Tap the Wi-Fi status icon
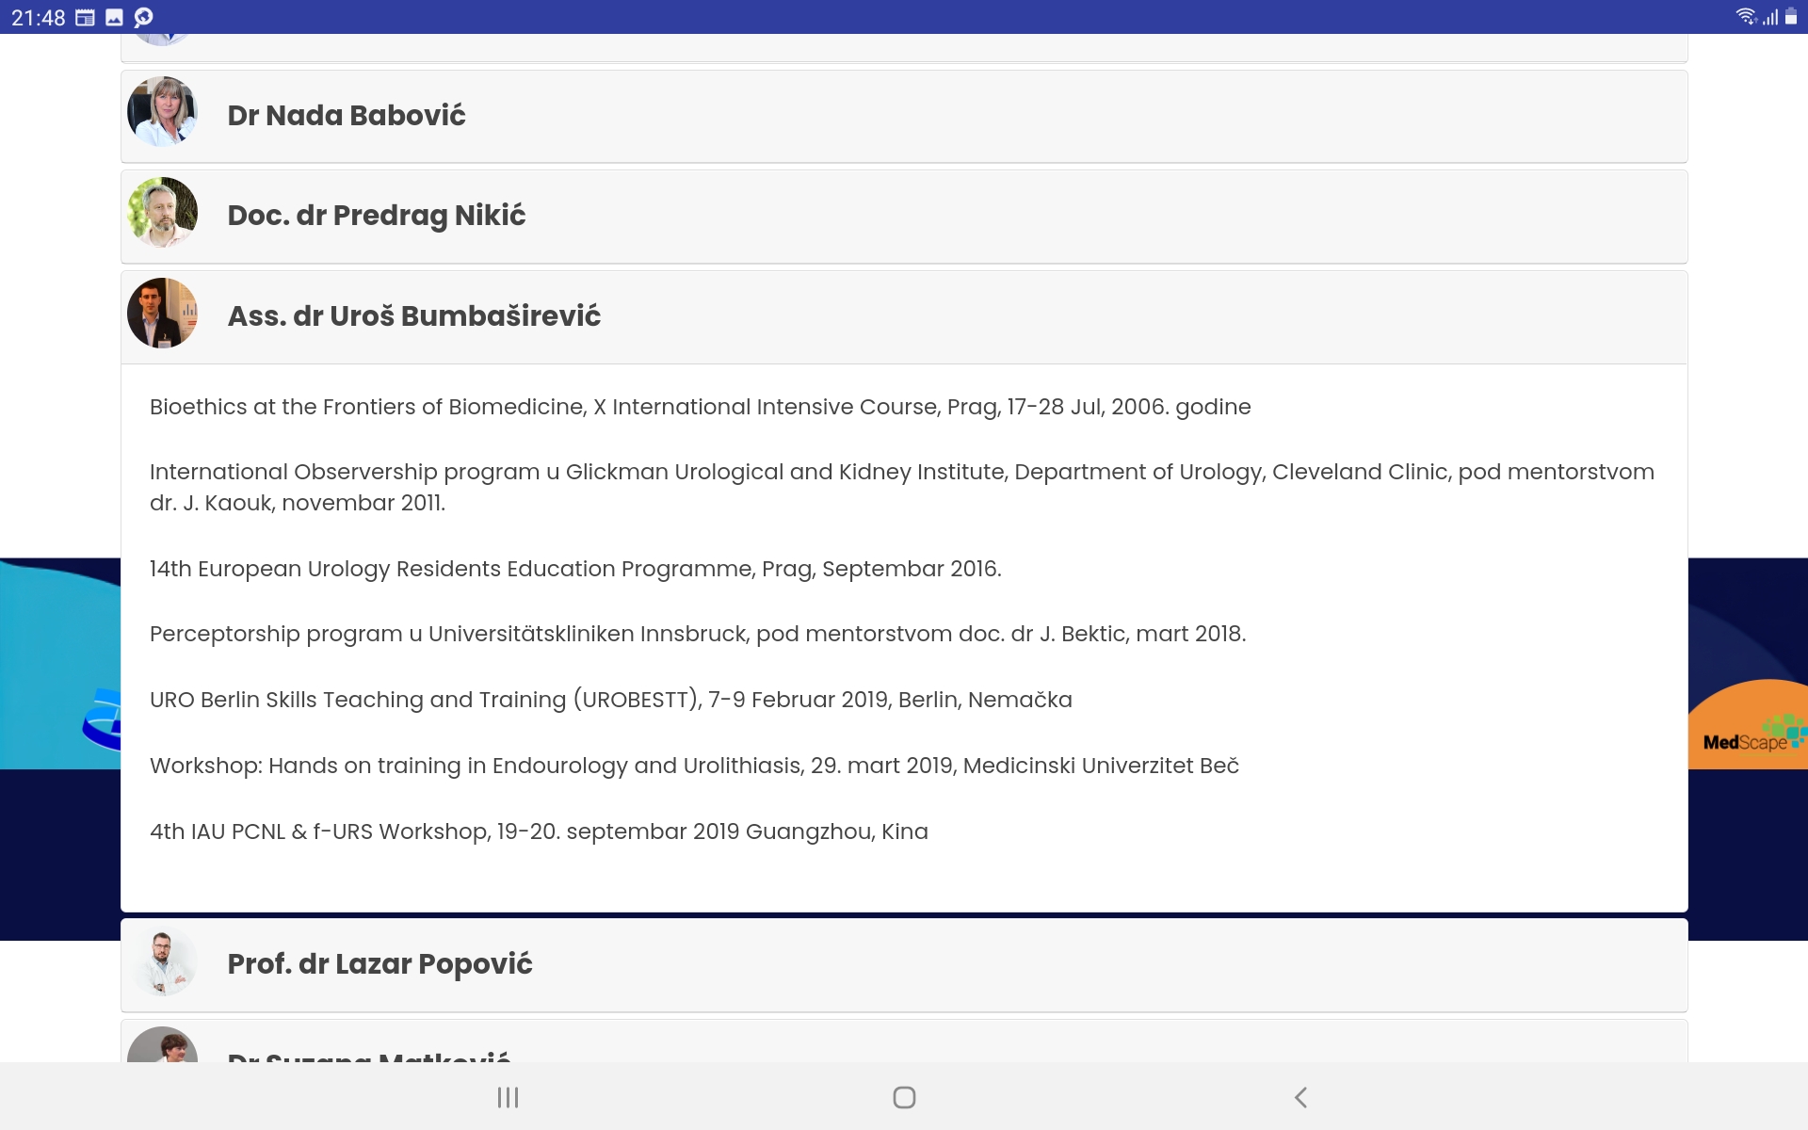Image resolution: width=1808 pixels, height=1130 pixels. coord(1746,17)
